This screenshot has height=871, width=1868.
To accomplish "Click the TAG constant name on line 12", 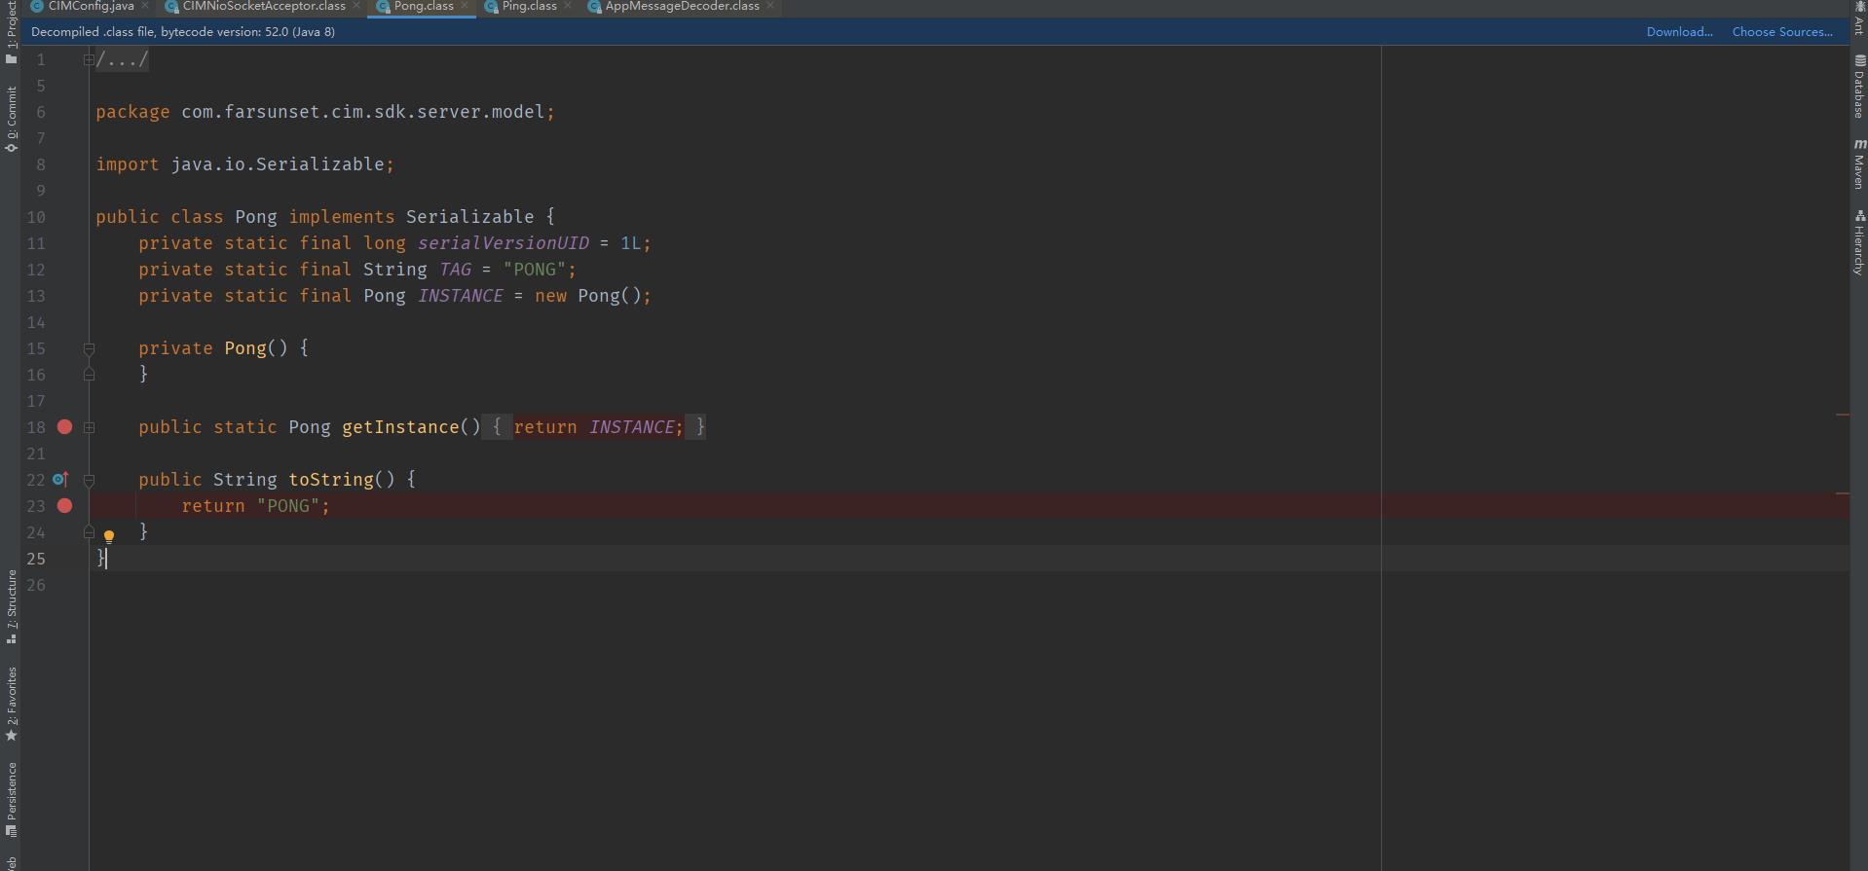I will point(455,270).
